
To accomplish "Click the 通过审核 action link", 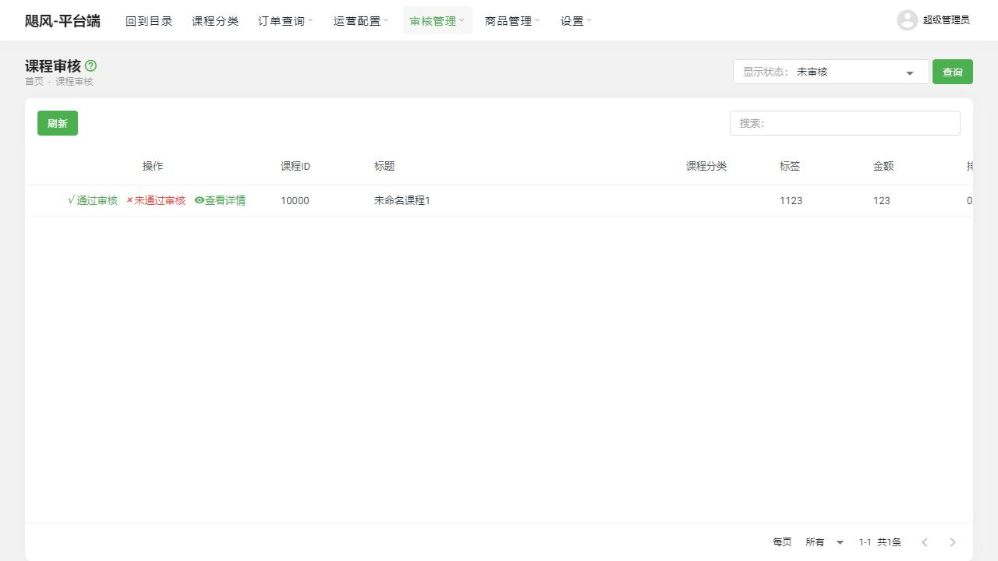I will click(x=97, y=200).
